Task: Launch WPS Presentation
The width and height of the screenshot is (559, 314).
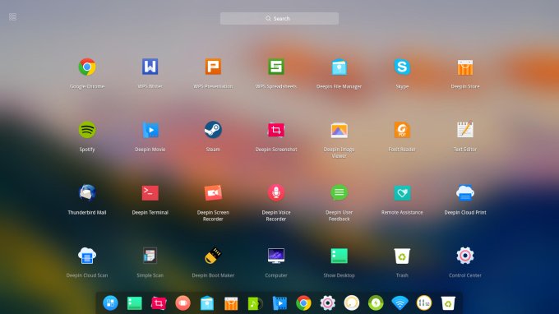Action: (213, 67)
